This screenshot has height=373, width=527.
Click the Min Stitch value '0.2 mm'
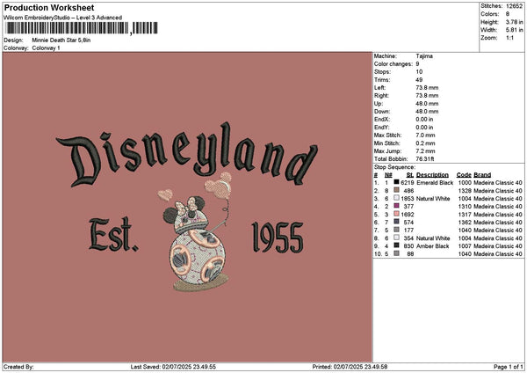425,143
